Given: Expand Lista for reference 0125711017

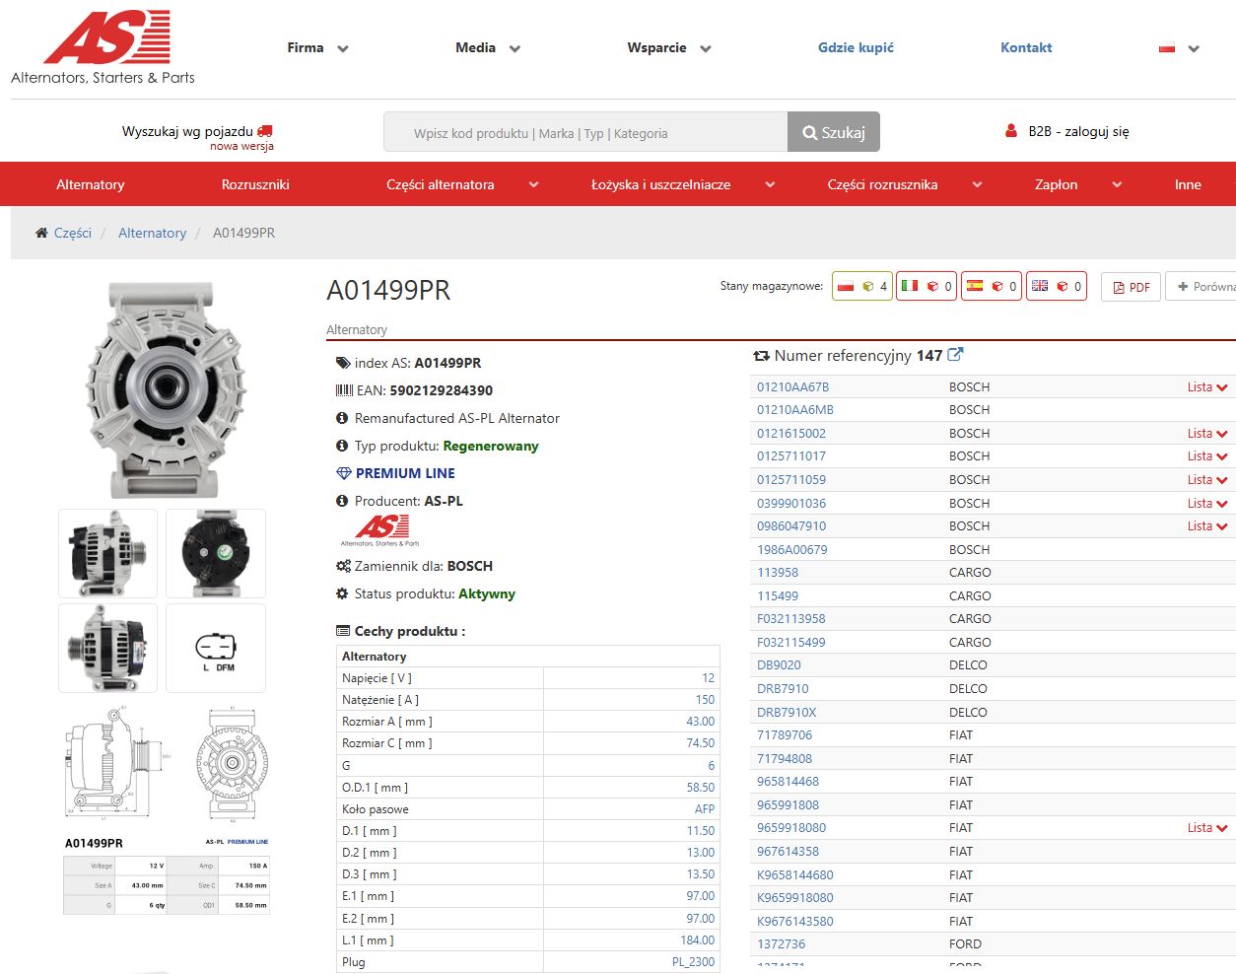Looking at the screenshot, I should [1207, 455].
